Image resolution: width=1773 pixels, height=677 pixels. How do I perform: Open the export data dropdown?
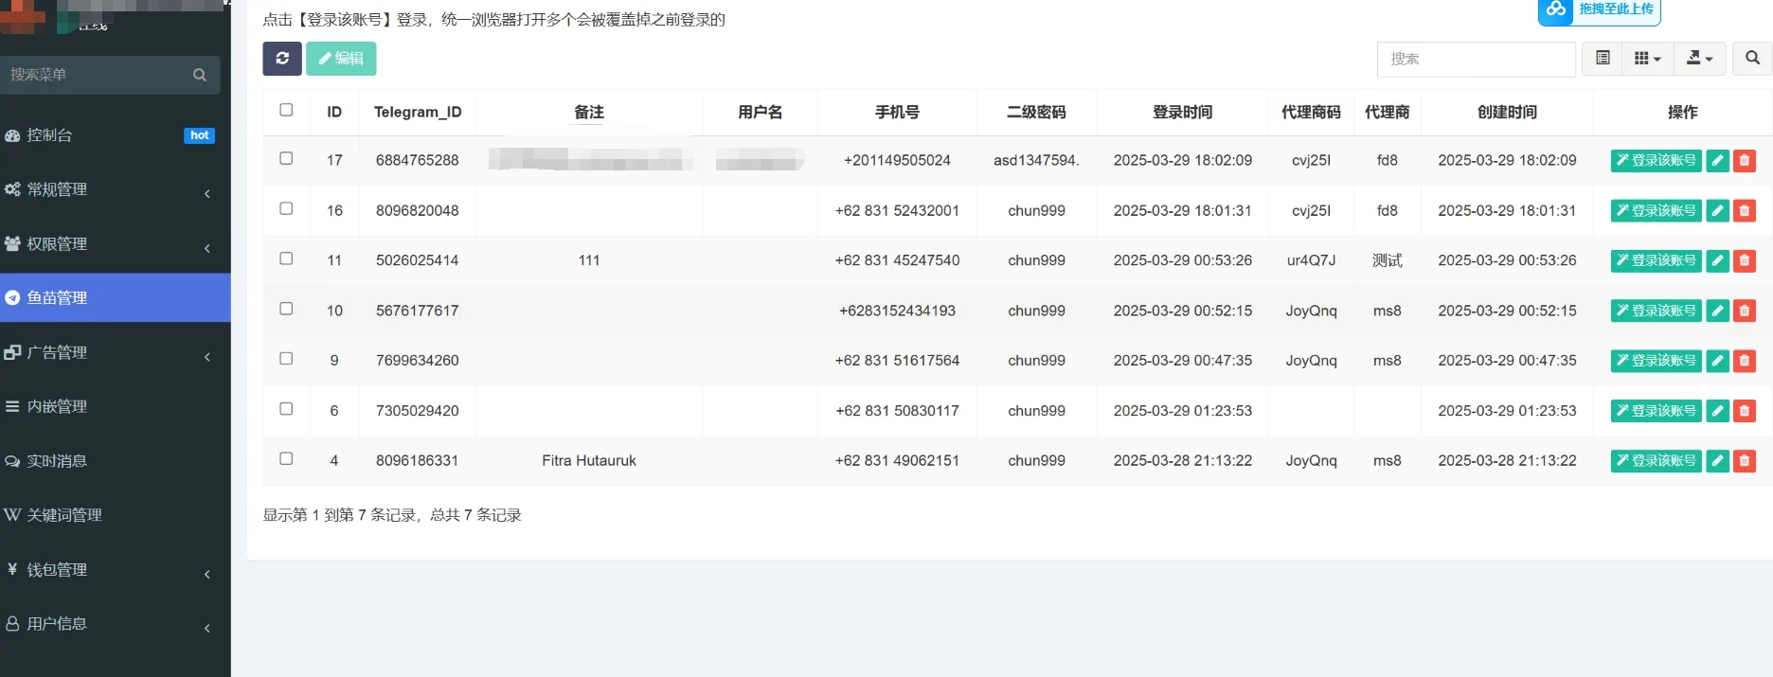1700,59
